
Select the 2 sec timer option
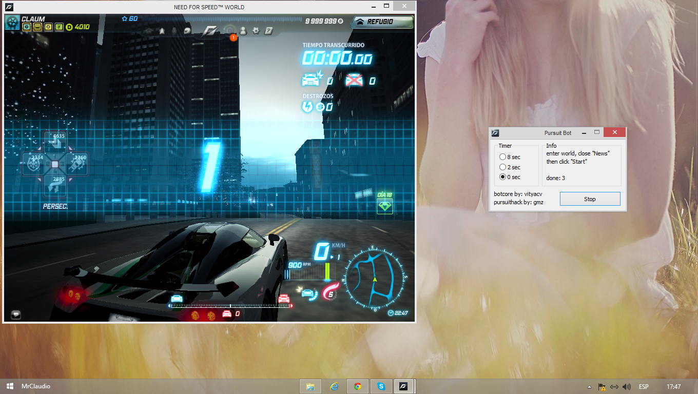click(x=510, y=167)
